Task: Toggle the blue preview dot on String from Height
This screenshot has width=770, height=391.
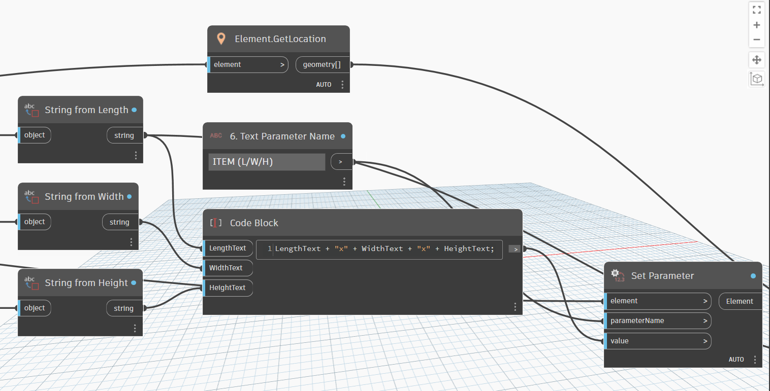Action: pyautogui.click(x=134, y=282)
